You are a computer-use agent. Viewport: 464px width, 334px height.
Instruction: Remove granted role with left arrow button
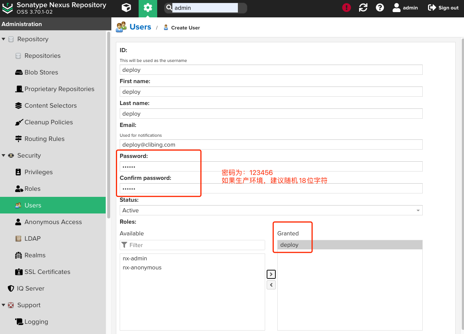click(271, 285)
